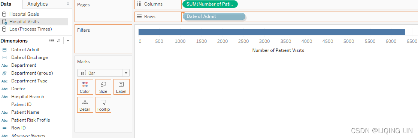This screenshot has width=418, height=138.
Task: Select the Hospital Branch dimension
Action: (27, 96)
